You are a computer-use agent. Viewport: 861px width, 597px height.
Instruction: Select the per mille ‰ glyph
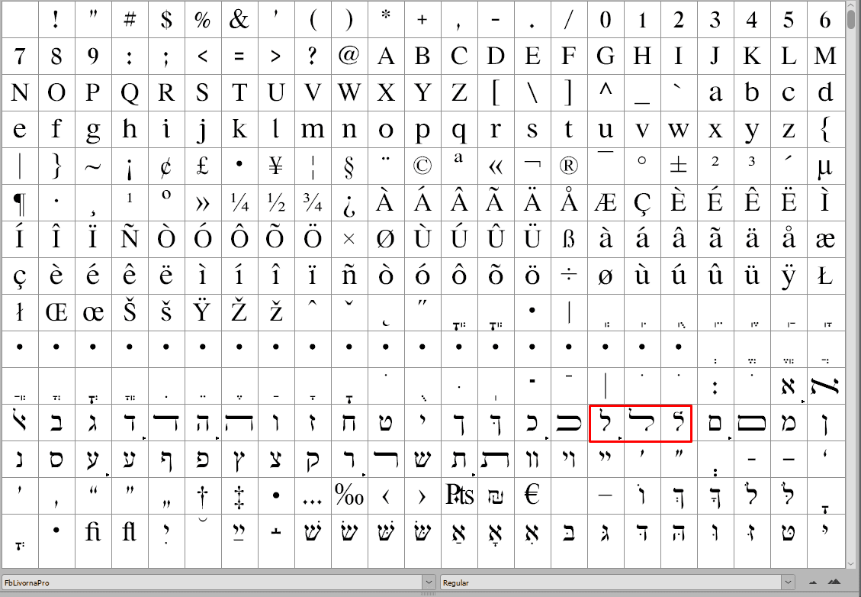(349, 496)
